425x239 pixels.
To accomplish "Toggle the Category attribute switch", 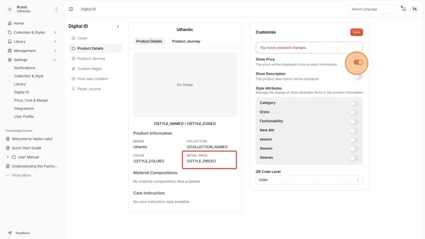I will coord(354,103).
